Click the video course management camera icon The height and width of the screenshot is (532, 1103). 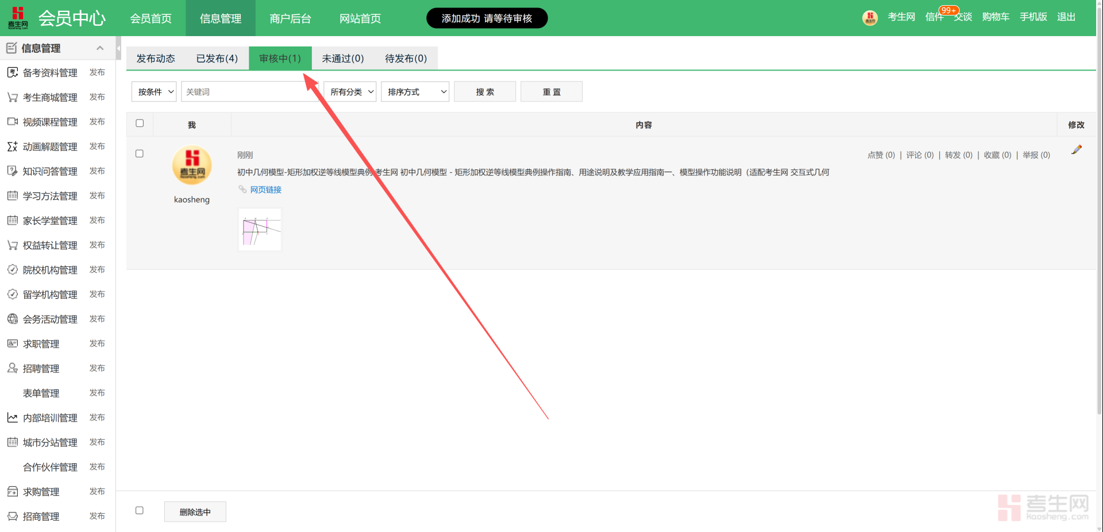12,122
